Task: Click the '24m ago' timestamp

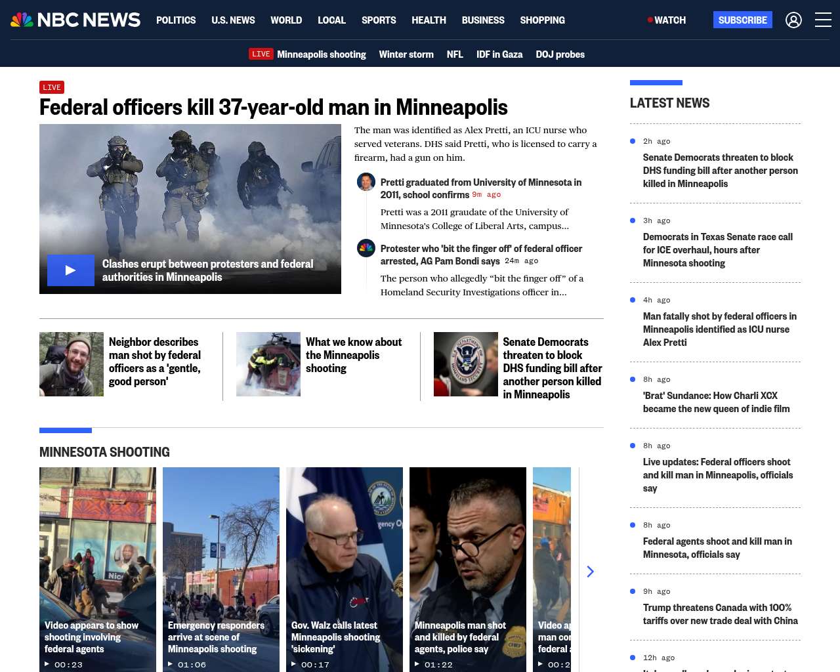Action: click(x=522, y=261)
